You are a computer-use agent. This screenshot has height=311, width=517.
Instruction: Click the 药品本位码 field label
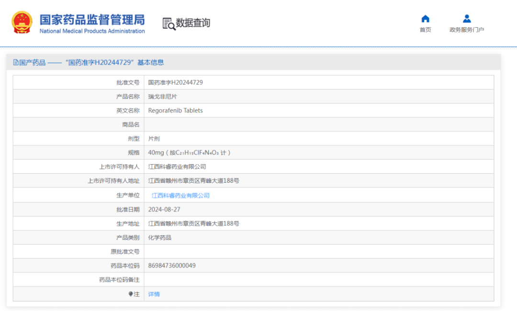coord(125,266)
